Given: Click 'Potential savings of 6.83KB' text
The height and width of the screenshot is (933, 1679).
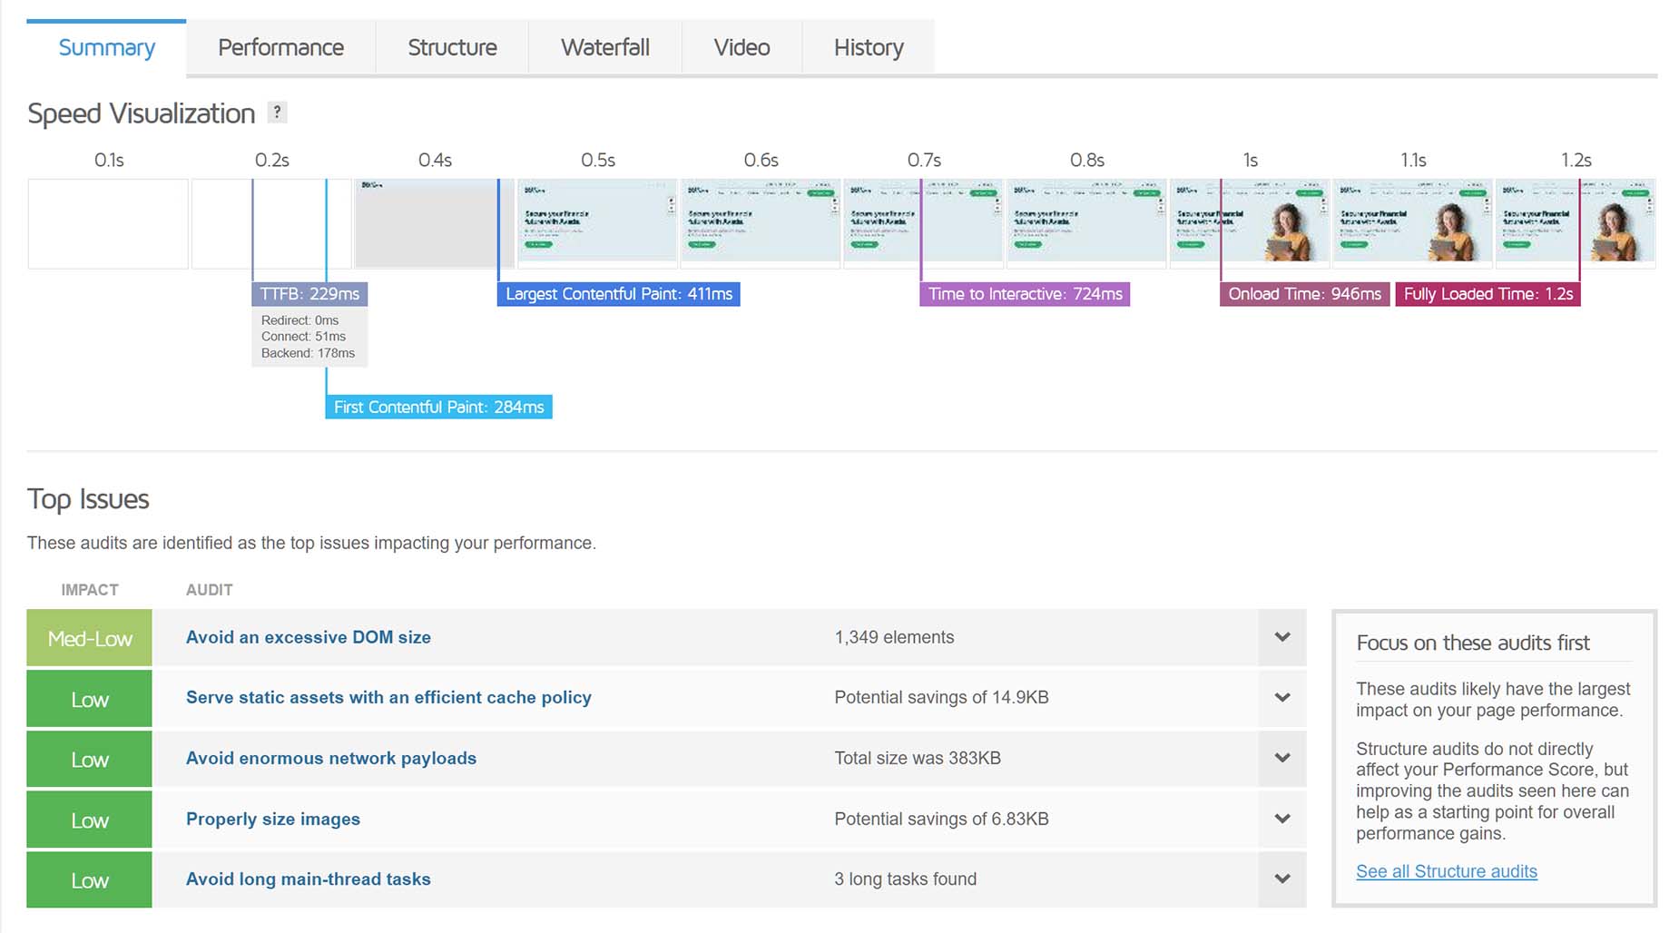Looking at the screenshot, I should tap(941, 819).
